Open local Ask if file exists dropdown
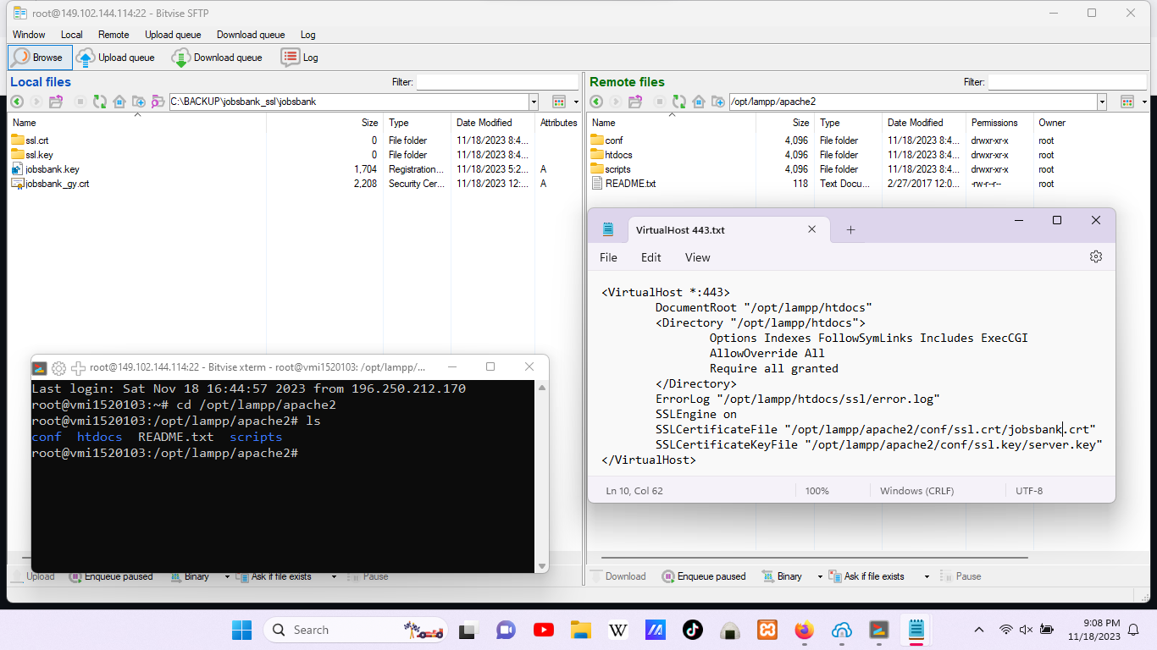 point(334,576)
